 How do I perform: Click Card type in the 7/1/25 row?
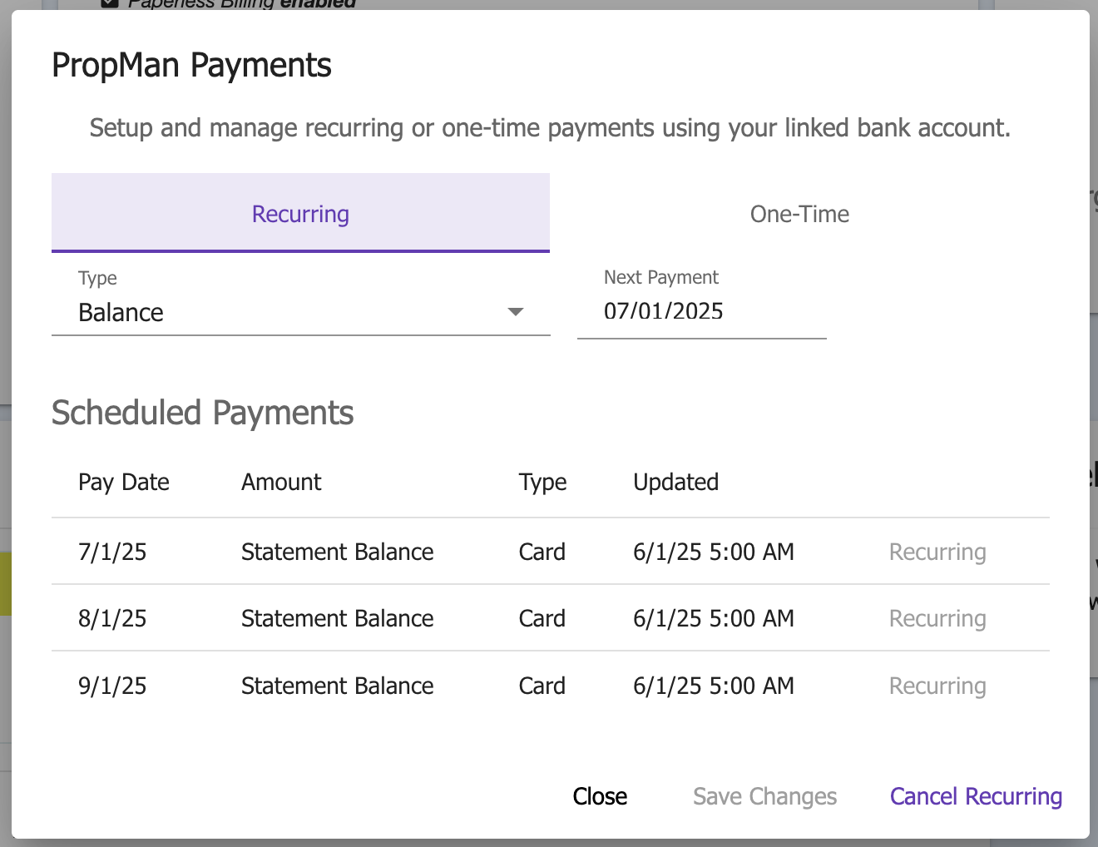point(542,552)
